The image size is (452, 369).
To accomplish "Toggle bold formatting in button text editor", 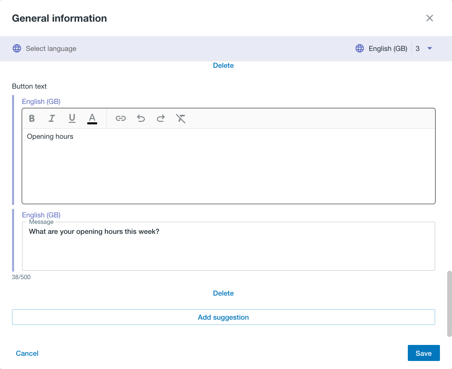I will pyautogui.click(x=32, y=118).
